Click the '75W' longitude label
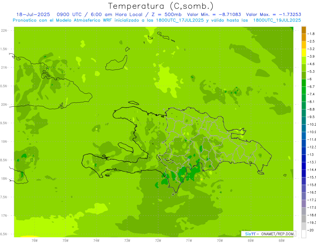Image resolution: width=316 pixels, height=244 pixels. (x=66, y=240)
